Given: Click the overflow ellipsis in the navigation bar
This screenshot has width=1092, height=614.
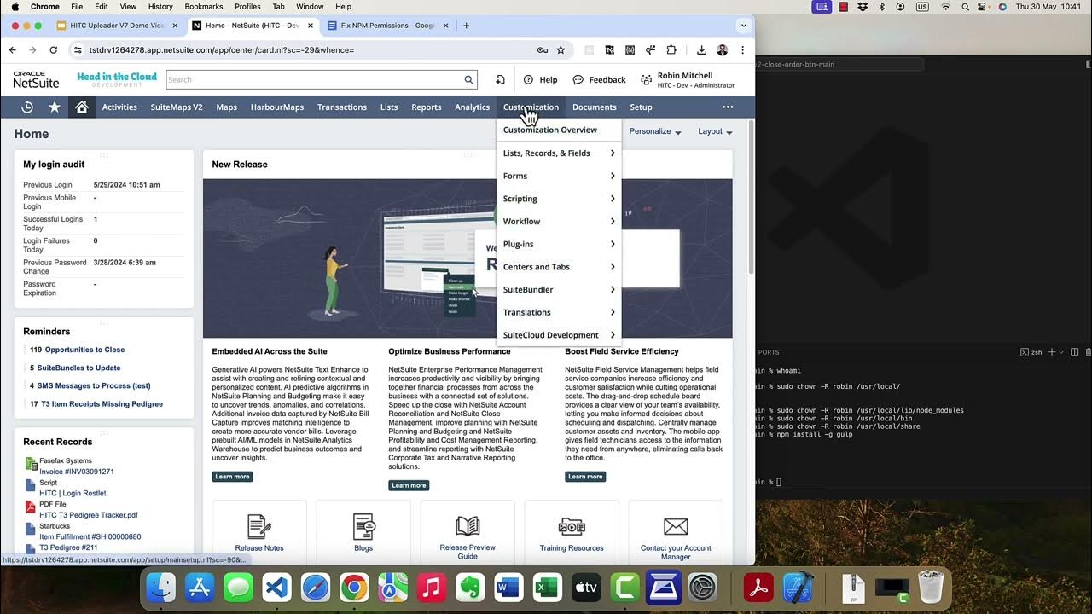Looking at the screenshot, I should click(x=728, y=107).
